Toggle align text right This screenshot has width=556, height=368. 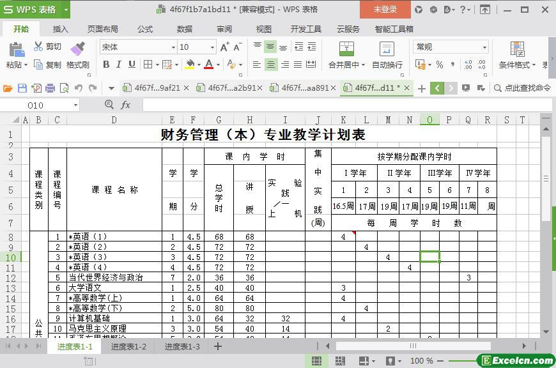coord(285,65)
